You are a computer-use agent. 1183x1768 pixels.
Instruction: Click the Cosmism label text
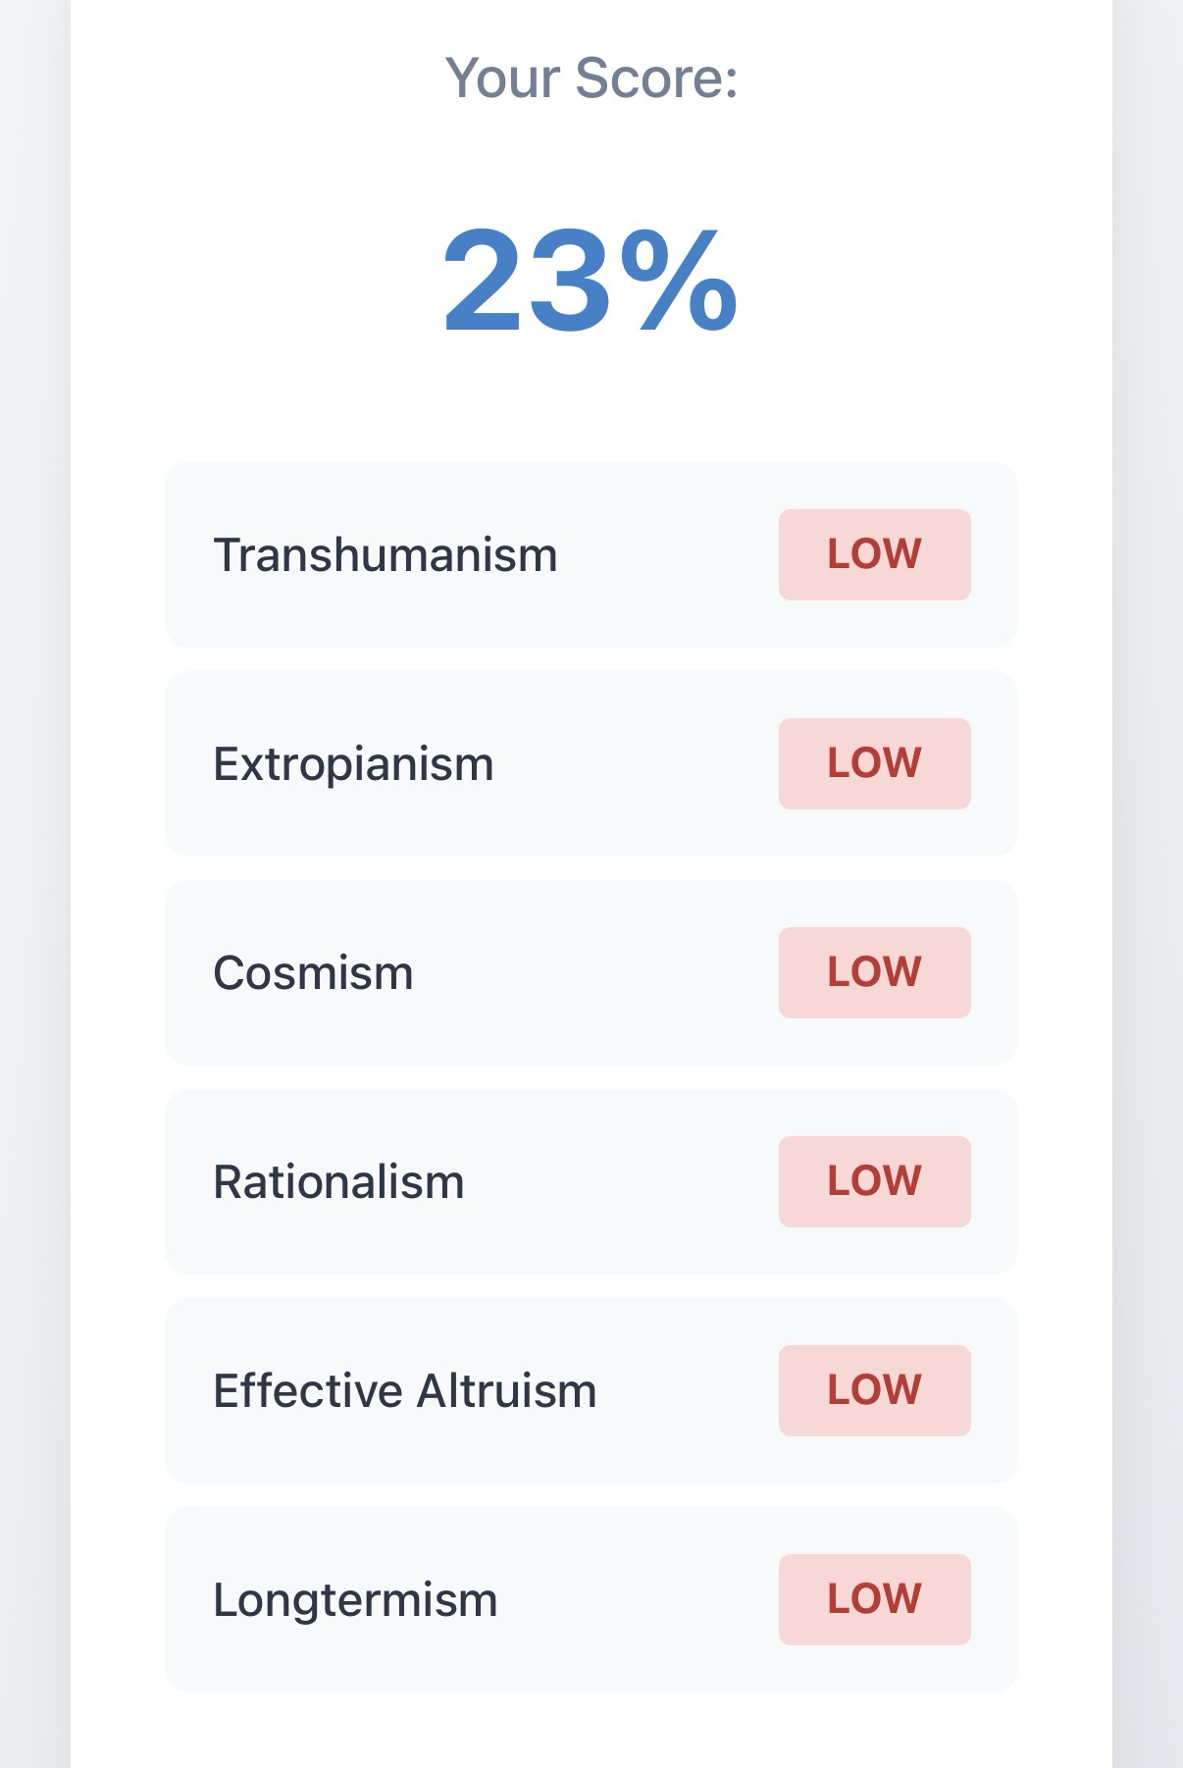pos(313,973)
